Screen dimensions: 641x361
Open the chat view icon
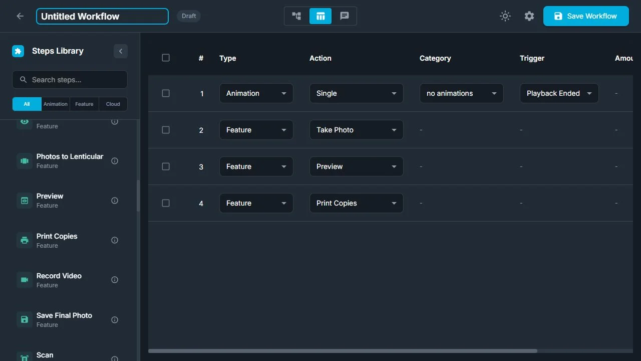tap(345, 16)
